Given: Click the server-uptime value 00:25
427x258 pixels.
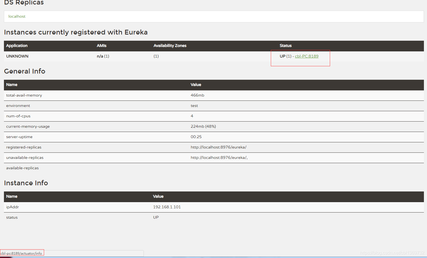Looking at the screenshot, I should [196, 137].
